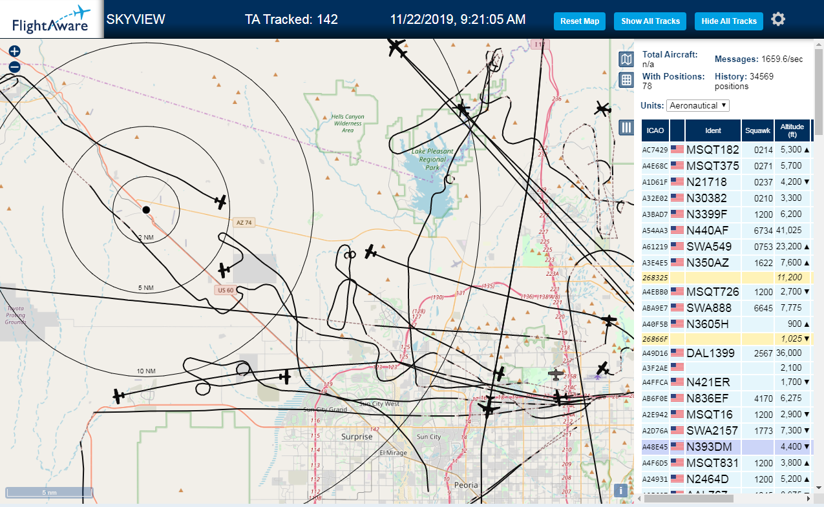Select the N350AZ aircraft row

tap(727, 262)
